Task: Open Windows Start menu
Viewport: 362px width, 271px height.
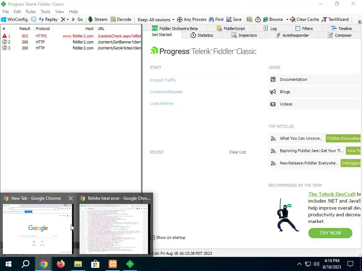Action: tap(8, 264)
